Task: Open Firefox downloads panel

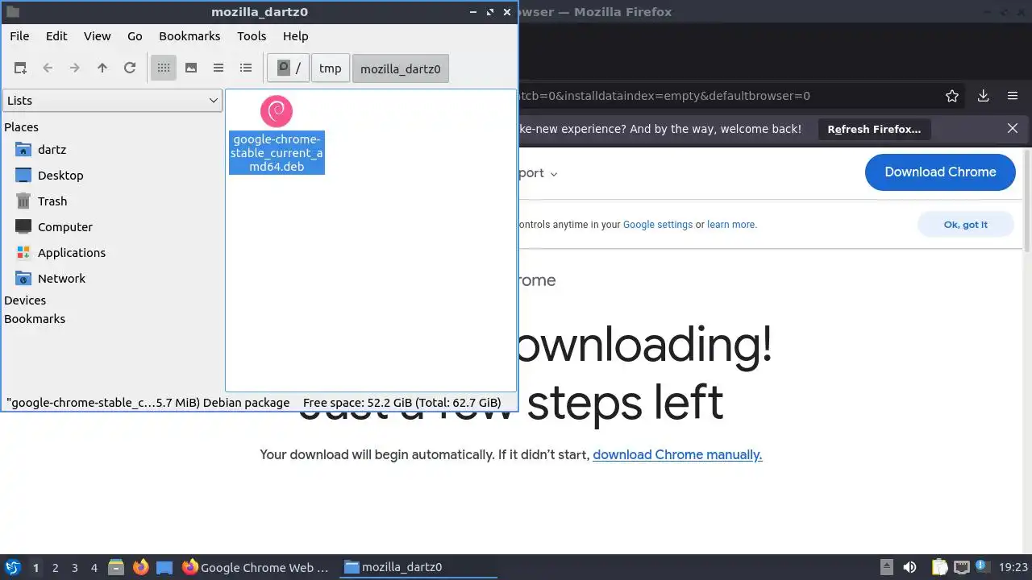Action: point(984,96)
